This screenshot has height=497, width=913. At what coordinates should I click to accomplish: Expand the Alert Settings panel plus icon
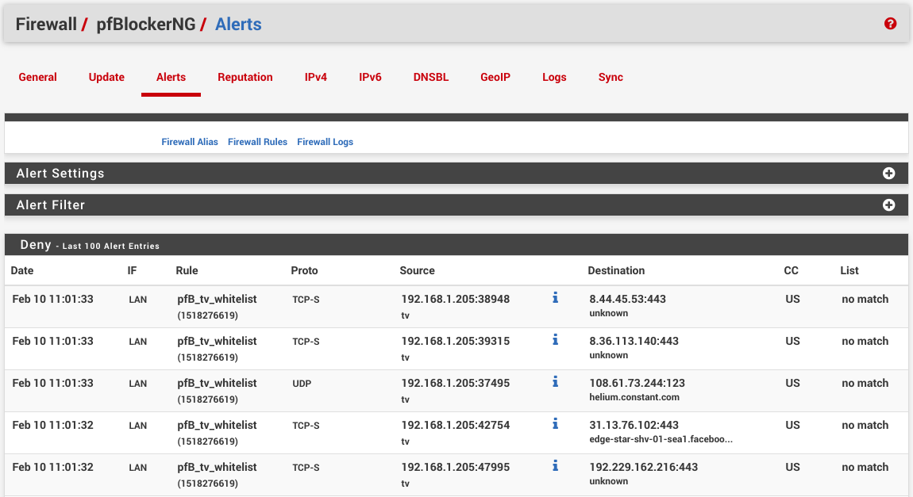click(x=888, y=174)
